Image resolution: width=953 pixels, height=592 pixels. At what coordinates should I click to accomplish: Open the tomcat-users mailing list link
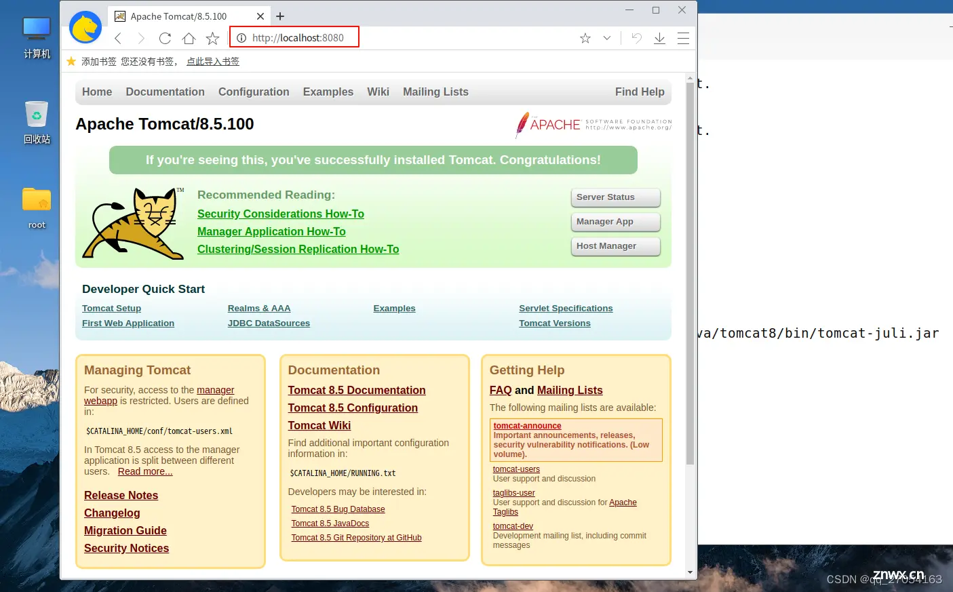516,469
